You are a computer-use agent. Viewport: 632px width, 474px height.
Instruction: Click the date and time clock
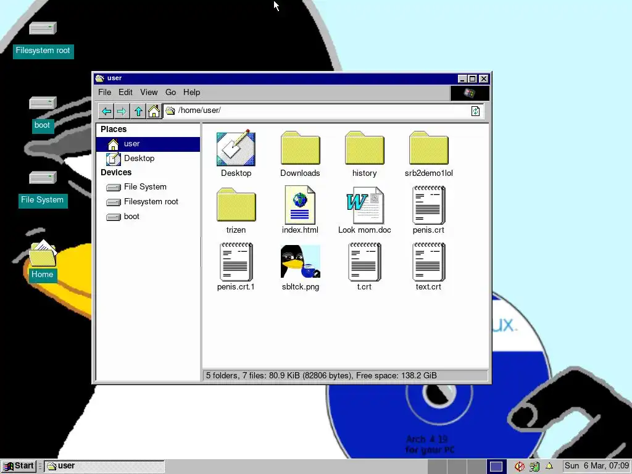[x=597, y=466]
